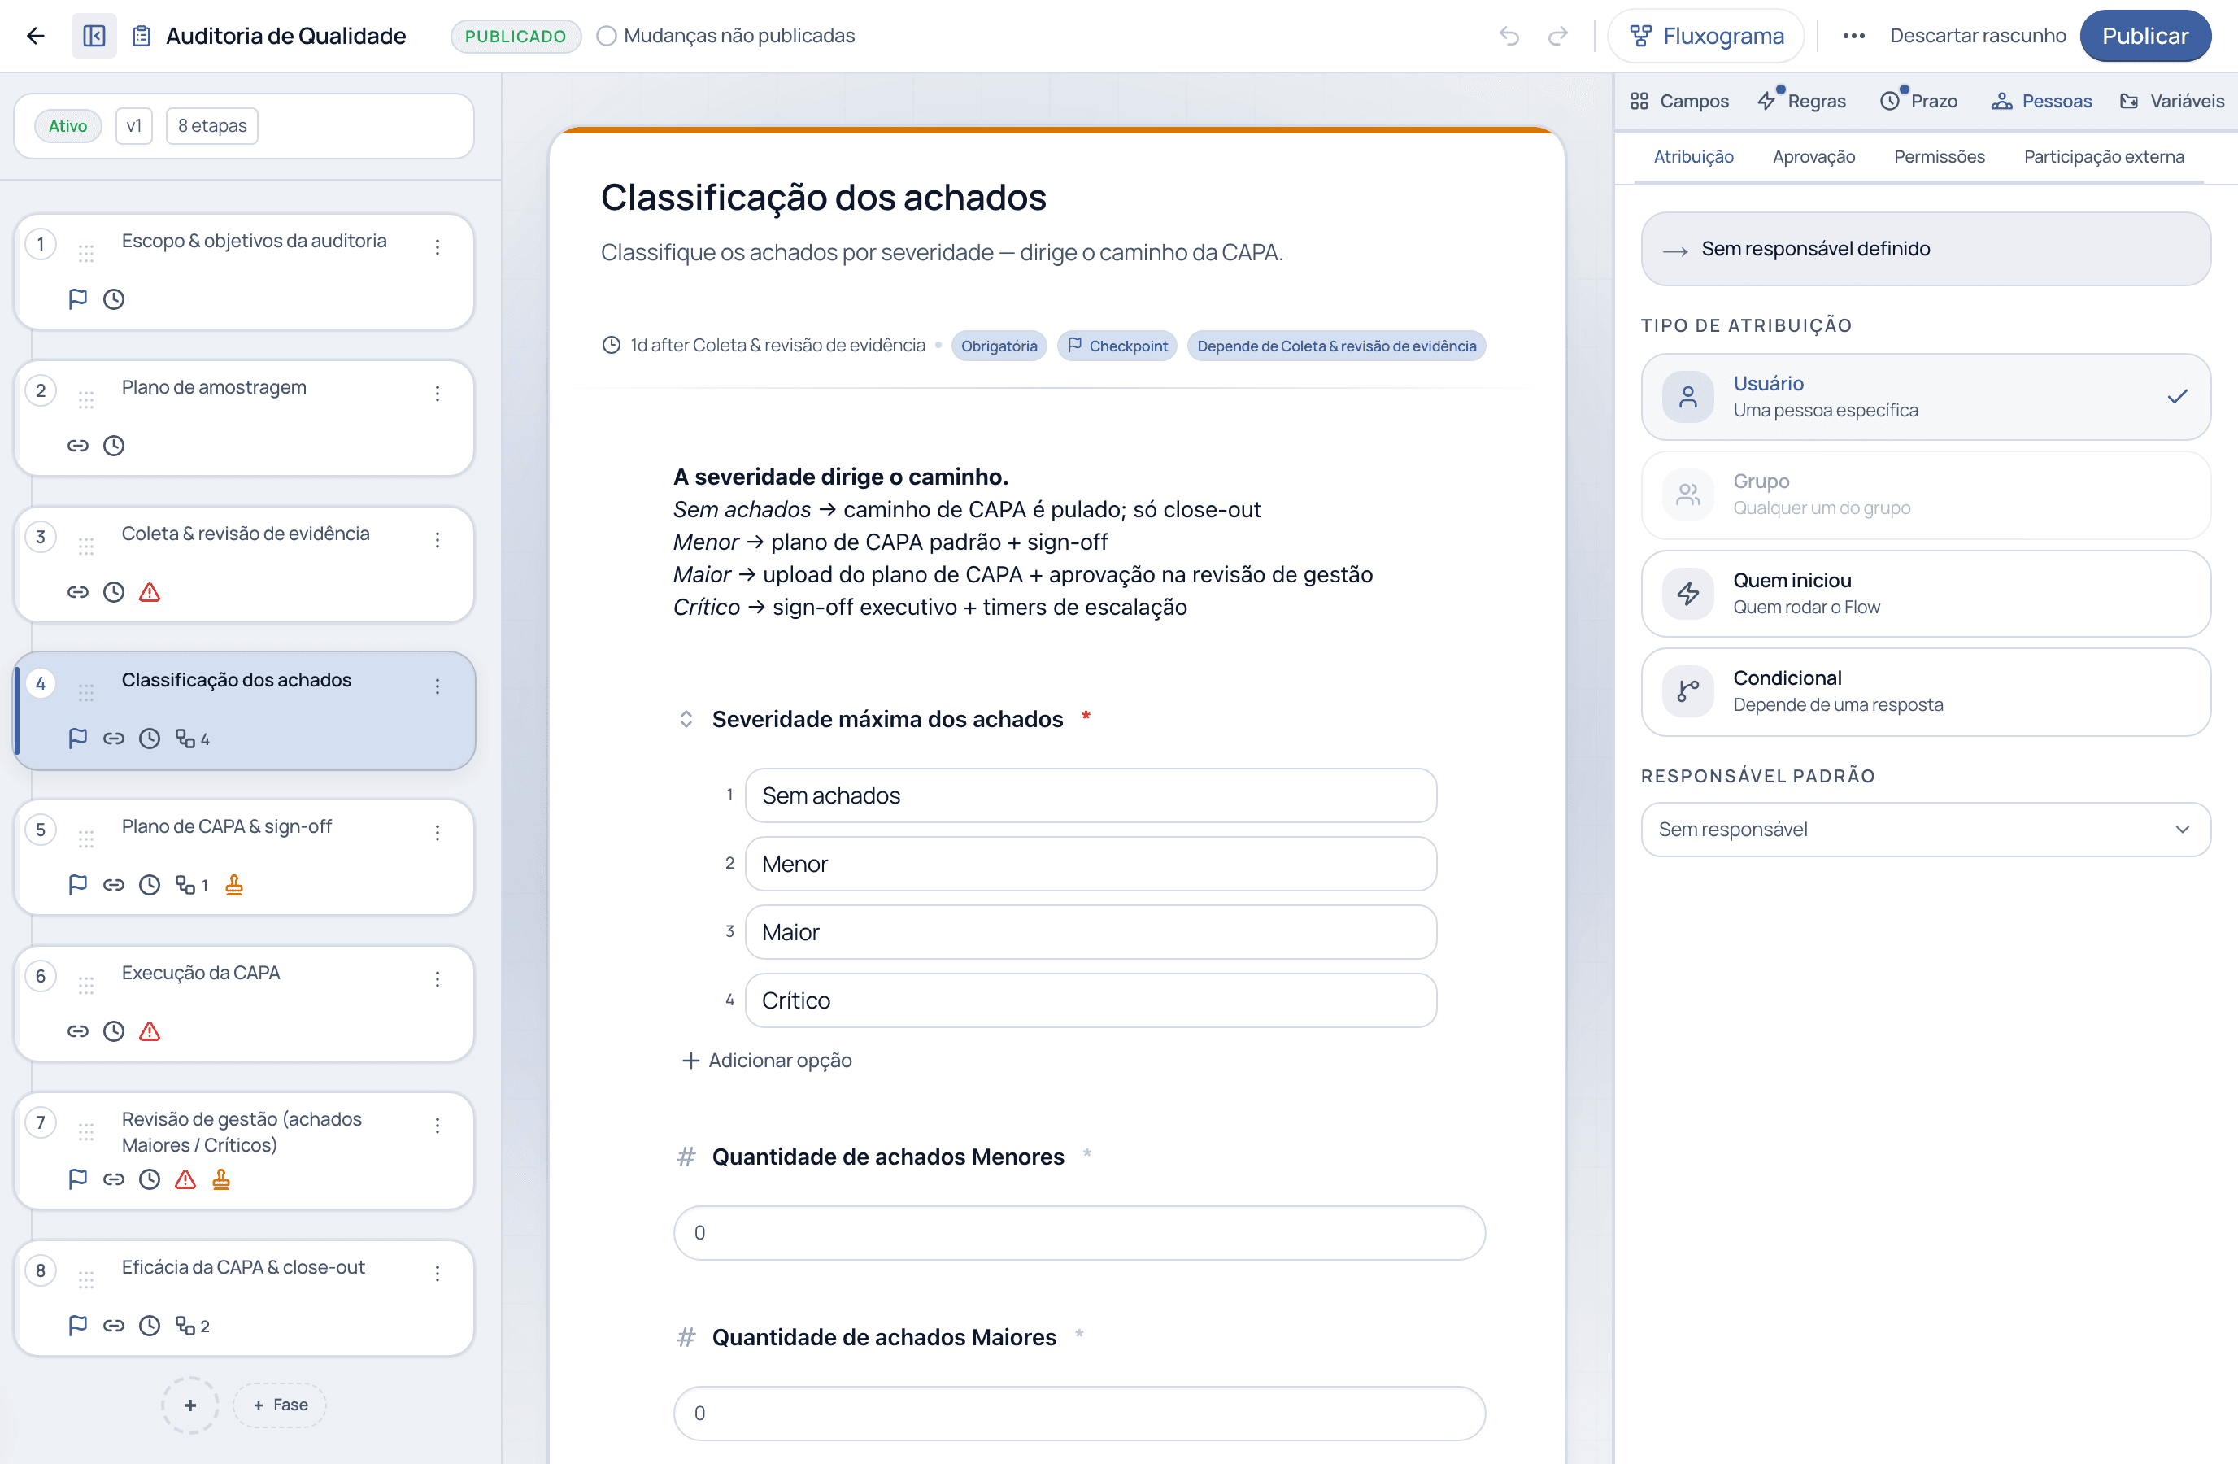The image size is (2238, 1464).
Task: Open step menu for Eficácia da CAPA & close-out
Action: tap(438, 1273)
